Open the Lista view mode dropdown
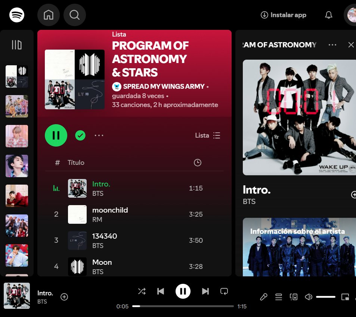 tap(208, 135)
